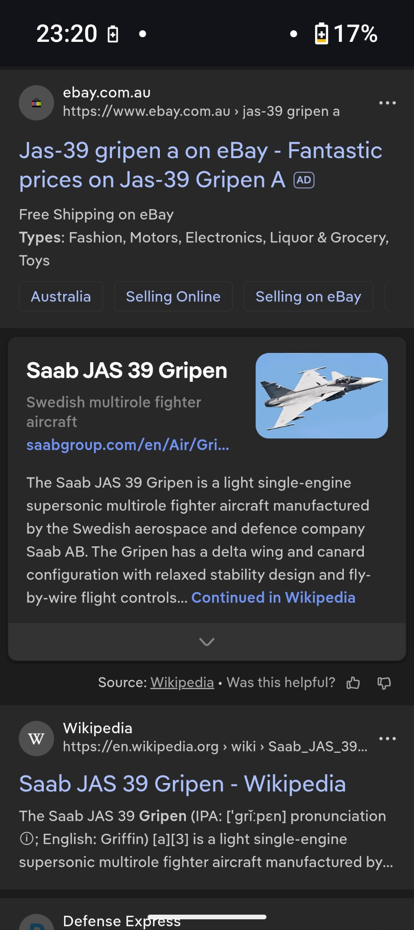View the Gripen fighter jet thumbnail
Viewport: 414px width, 930px height.
point(322,396)
